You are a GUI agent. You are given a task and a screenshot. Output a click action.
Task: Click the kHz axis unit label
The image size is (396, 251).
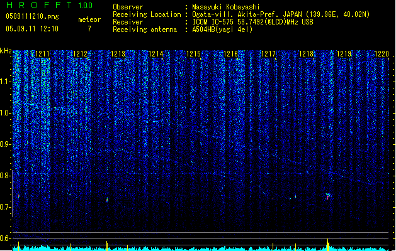6,51
